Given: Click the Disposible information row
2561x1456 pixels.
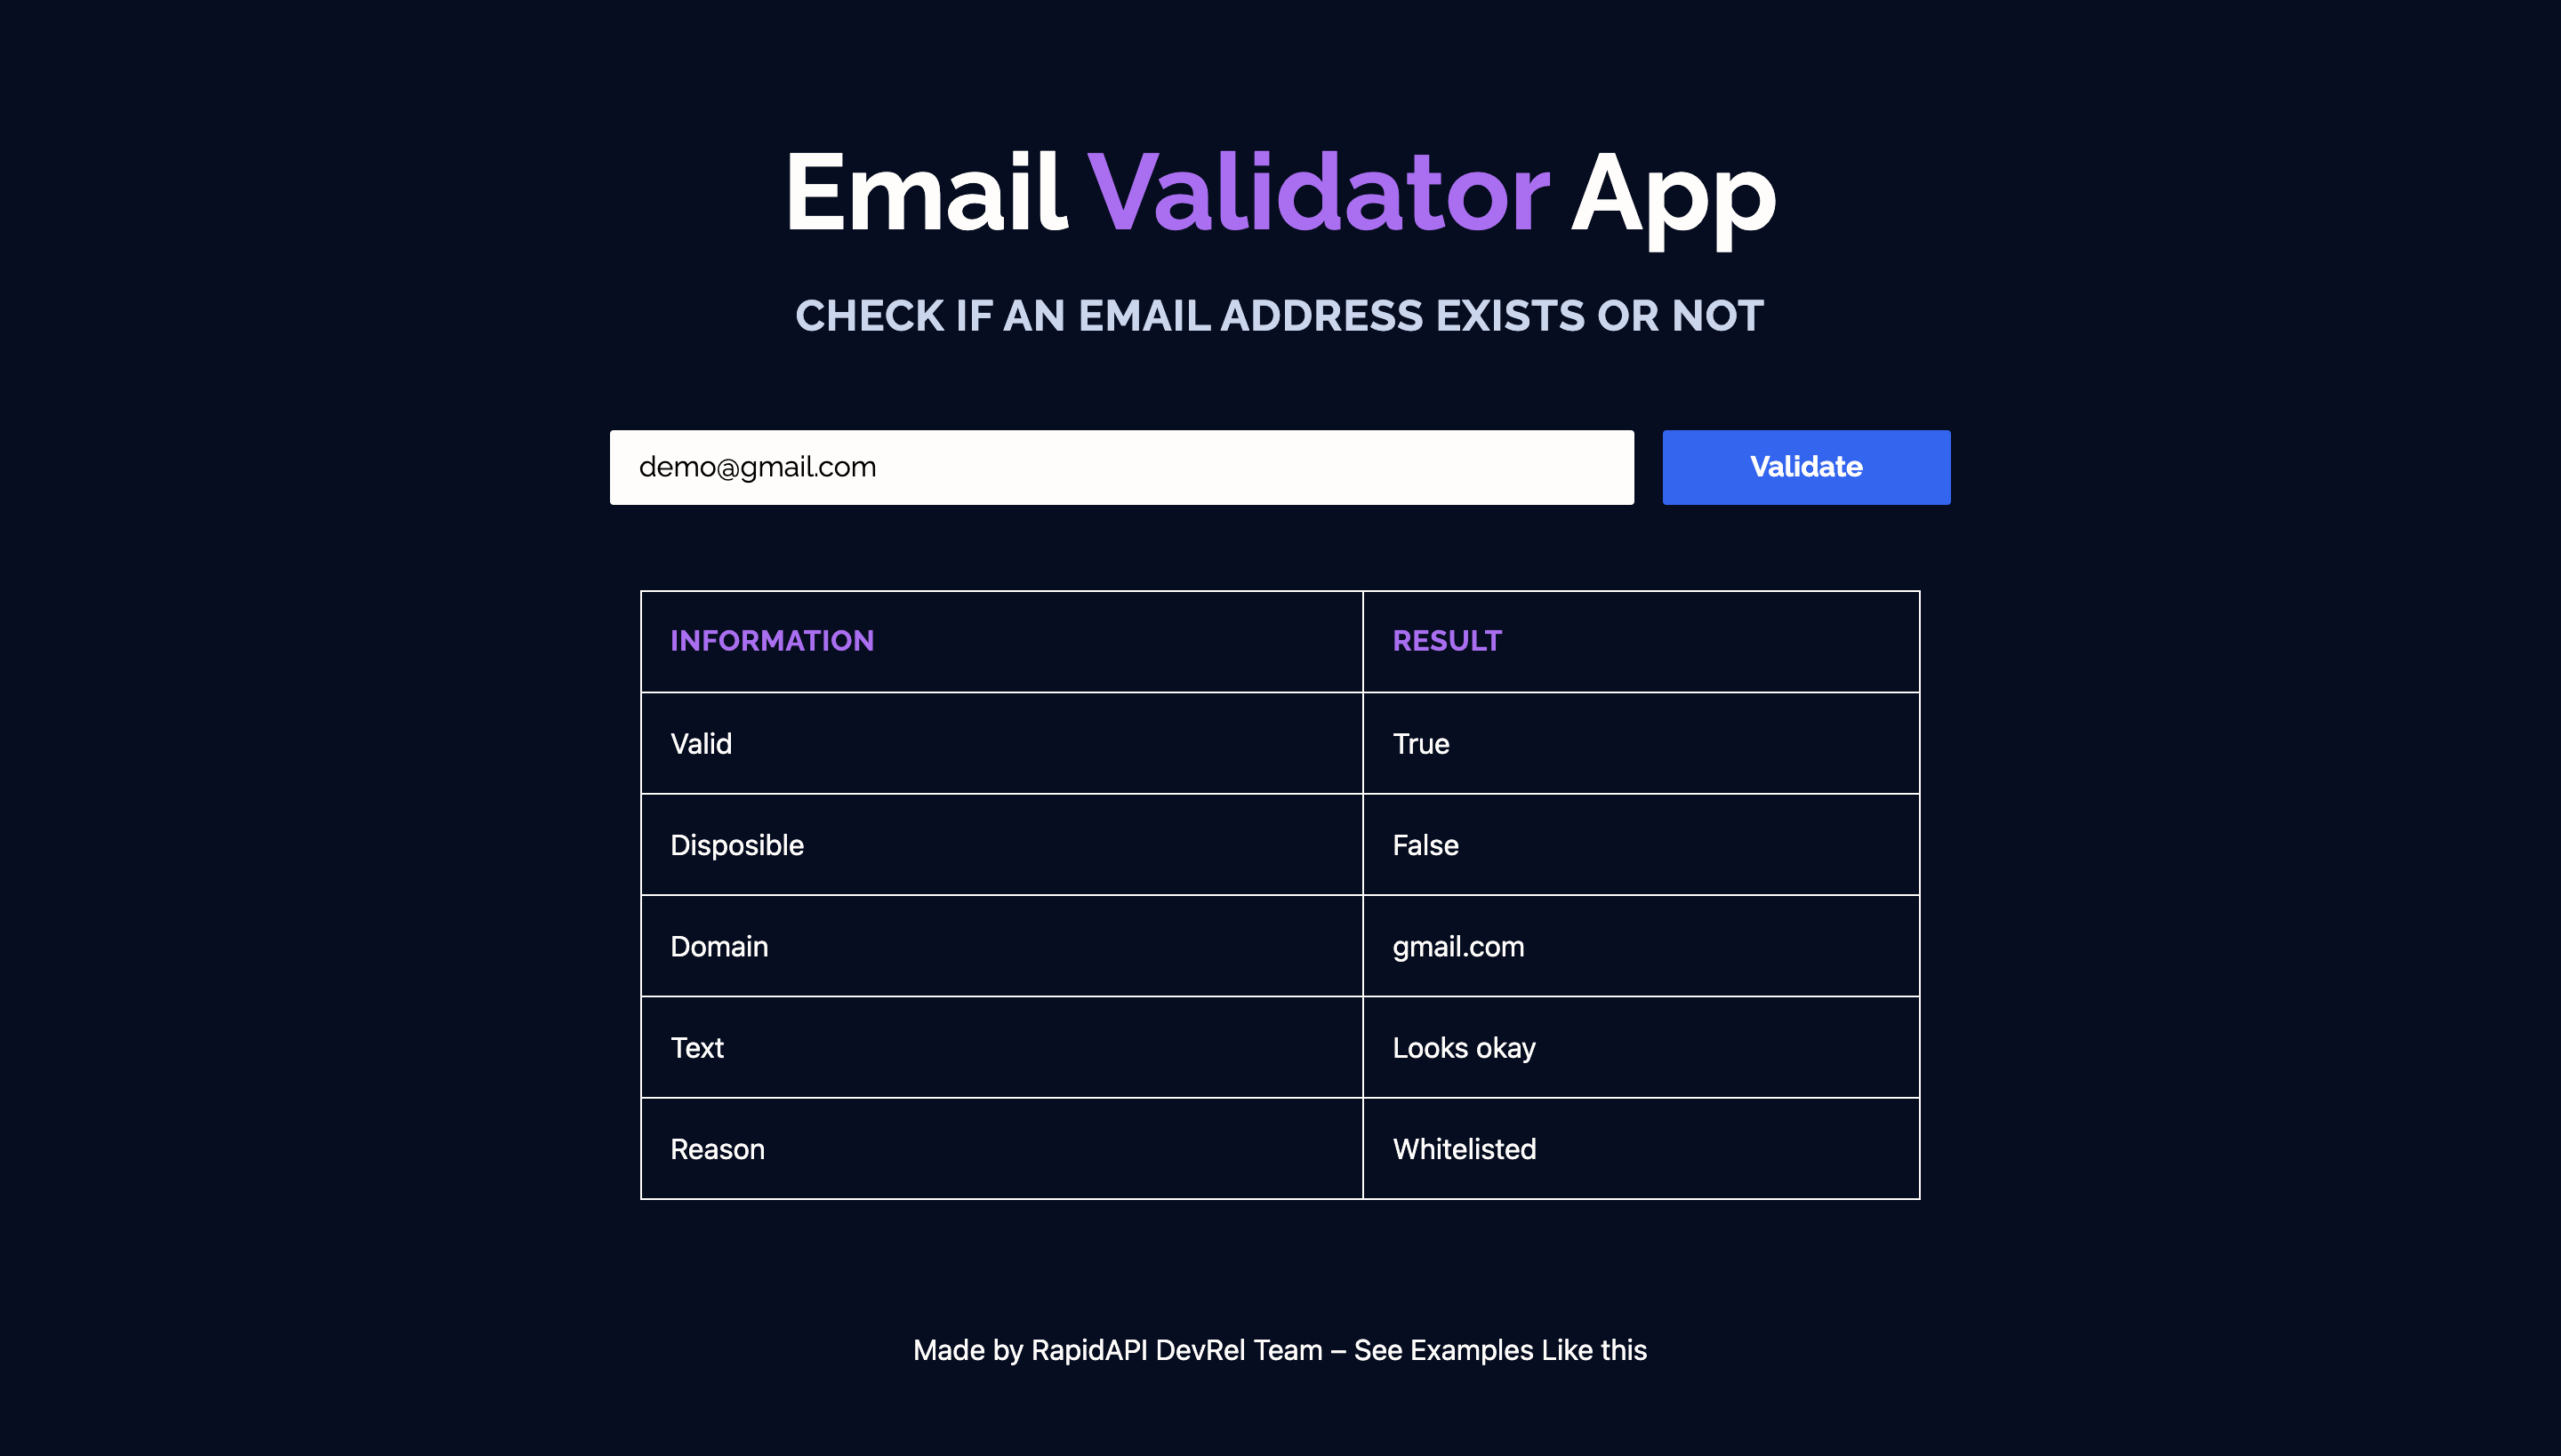Looking at the screenshot, I should [x=1280, y=844].
